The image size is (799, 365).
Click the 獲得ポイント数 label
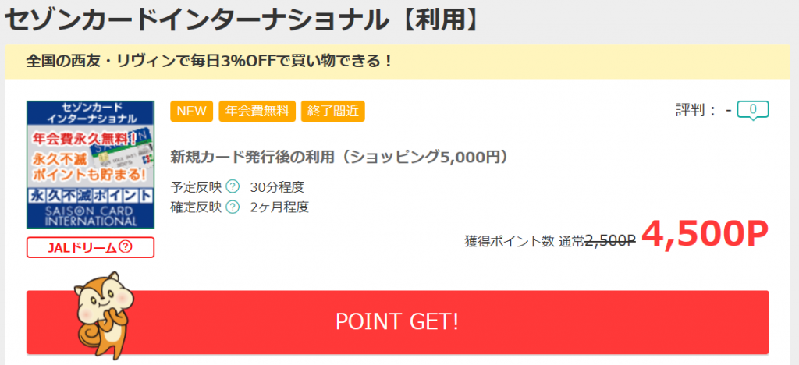click(509, 241)
